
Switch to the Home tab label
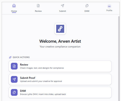pos(14,11)
